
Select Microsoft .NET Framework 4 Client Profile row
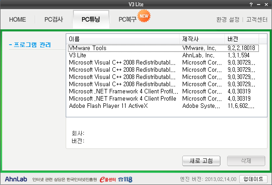pos(163,98)
